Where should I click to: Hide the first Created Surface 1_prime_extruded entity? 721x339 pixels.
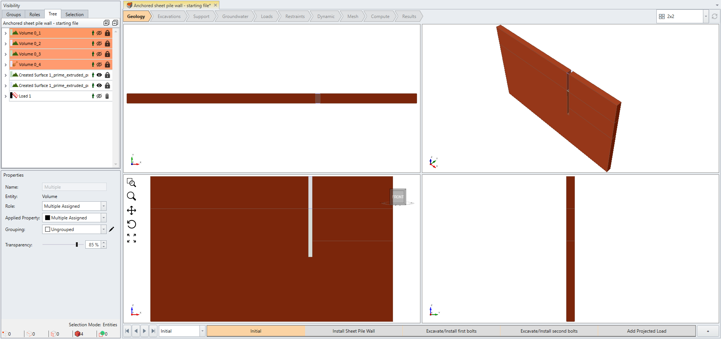[99, 75]
